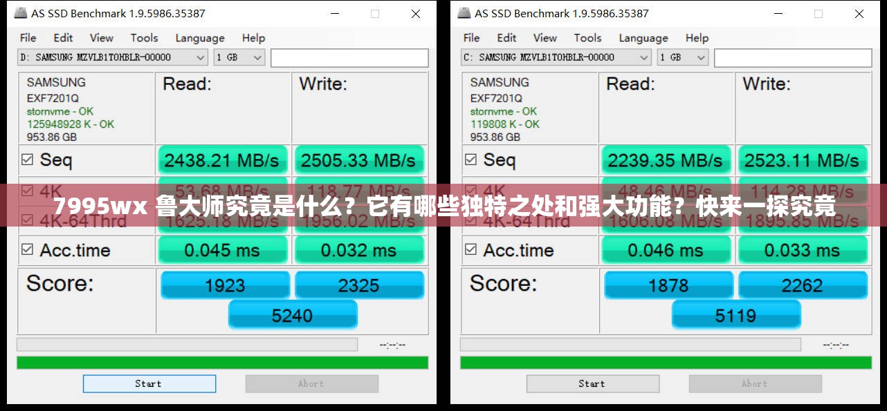Screen dimensions: 887x411
Task: Click the empty text field beside left 1 GB dropdown
Action: pos(349,57)
